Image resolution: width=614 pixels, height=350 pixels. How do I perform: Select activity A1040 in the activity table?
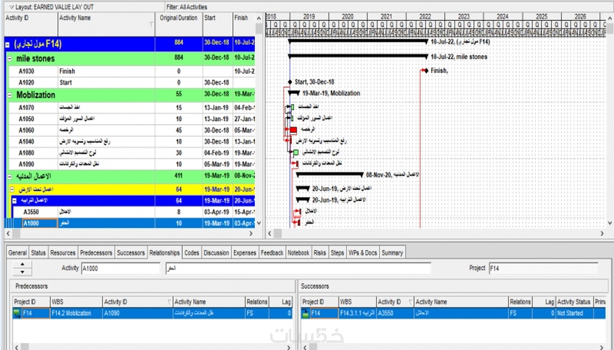[x=131, y=142]
